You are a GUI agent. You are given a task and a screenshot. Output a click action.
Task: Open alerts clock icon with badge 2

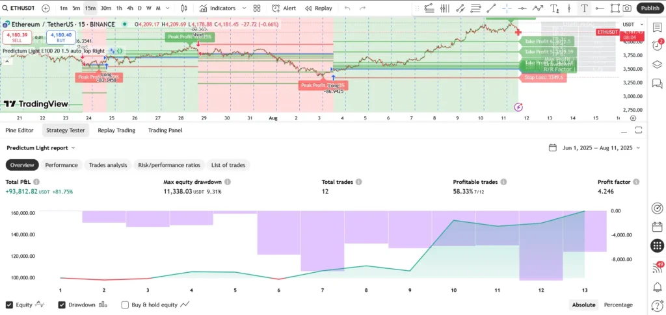[x=657, y=45]
